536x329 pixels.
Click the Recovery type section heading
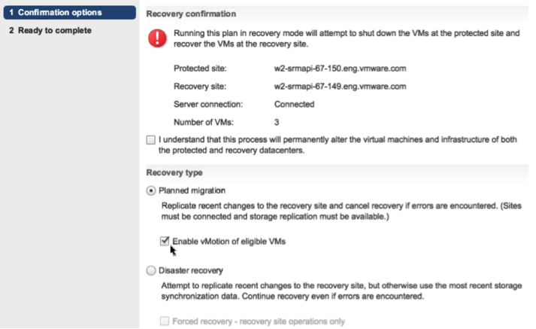[175, 172]
